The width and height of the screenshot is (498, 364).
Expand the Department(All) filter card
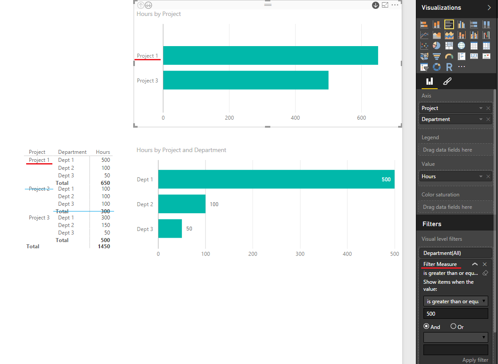point(455,253)
